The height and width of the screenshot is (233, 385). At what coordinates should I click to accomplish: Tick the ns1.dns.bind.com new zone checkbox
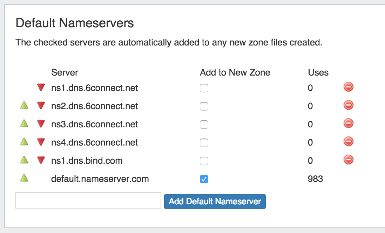pos(204,161)
